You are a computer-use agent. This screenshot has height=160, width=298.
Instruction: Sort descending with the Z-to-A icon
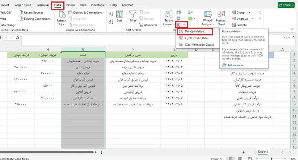click(111, 22)
